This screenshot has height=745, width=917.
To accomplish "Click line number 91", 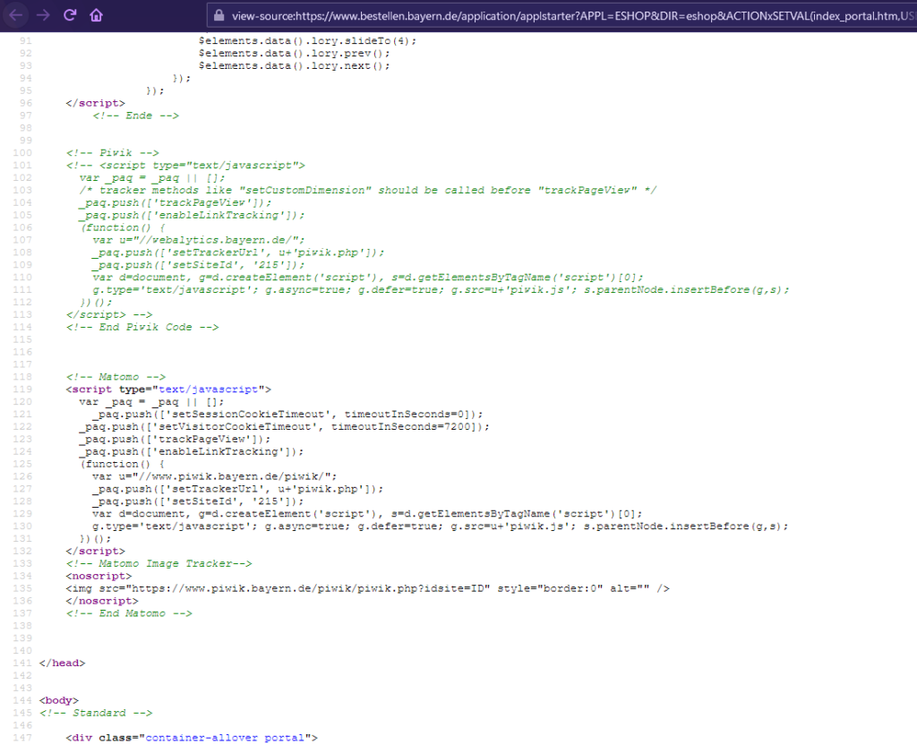I will coord(25,41).
